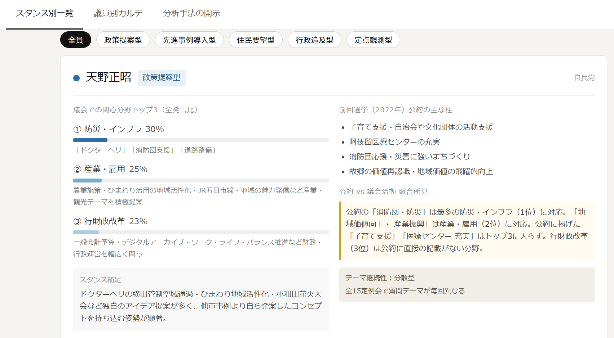Open the 分析手法の開示 tab
This screenshot has height=338, width=614.
pyautogui.click(x=191, y=13)
